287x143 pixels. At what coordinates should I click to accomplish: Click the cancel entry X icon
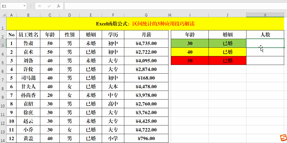click(x=40, y=6)
